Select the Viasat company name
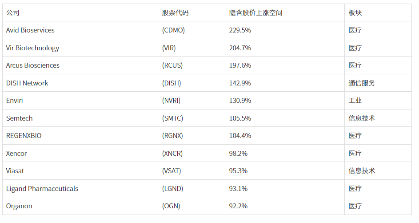Screen dimensions: 419x223 (15, 171)
